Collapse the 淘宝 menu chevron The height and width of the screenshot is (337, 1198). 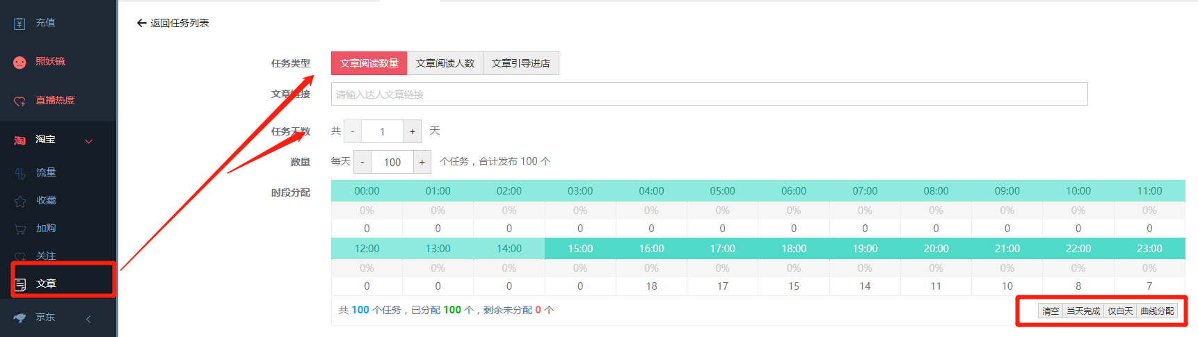(89, 141)
